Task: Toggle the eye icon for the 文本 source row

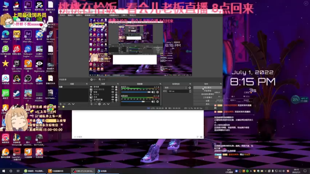Action: coord(113,97)
